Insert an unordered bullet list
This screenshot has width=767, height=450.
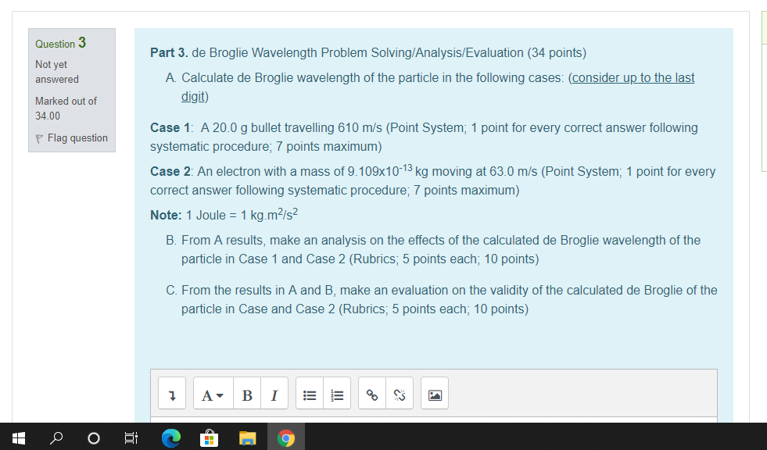coord(309,393)
